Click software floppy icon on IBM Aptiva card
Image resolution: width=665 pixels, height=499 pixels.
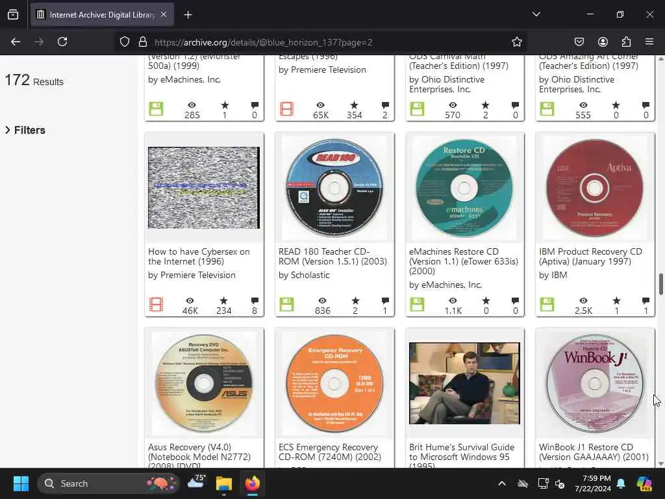click(x=547, y=304)
